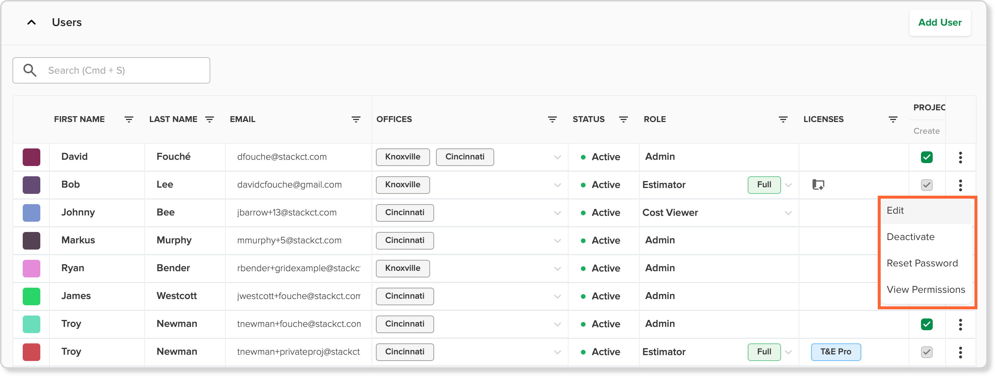This screenshot has height=376, width=995.
Task: Choose Edit from the context menu
Action: click(926, 211)
